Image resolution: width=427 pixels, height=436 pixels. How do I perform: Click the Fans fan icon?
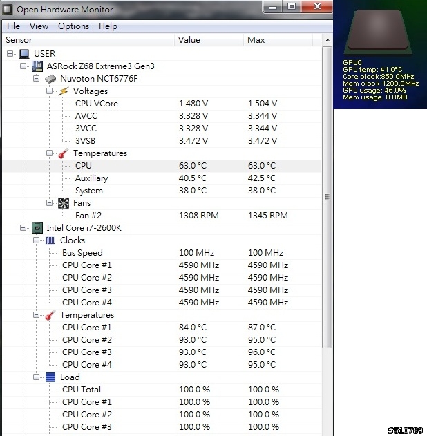[64, 203]
